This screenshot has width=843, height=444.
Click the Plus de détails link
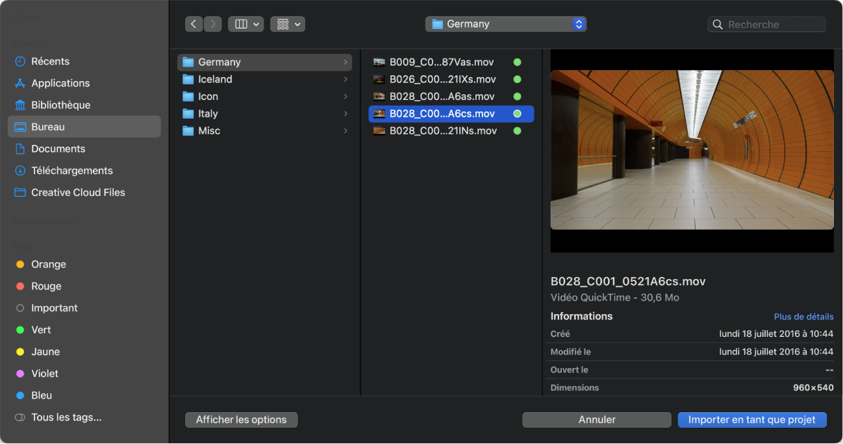coord(803,317)
